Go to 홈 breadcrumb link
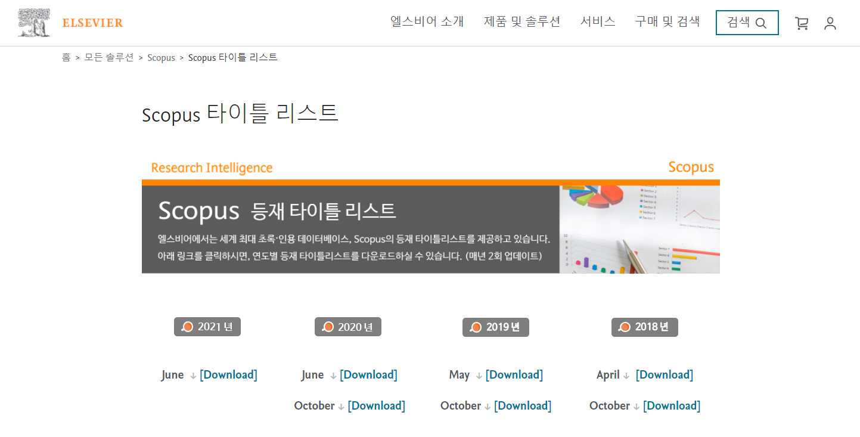This screenshot has width=860, height=437. [66, 57]
